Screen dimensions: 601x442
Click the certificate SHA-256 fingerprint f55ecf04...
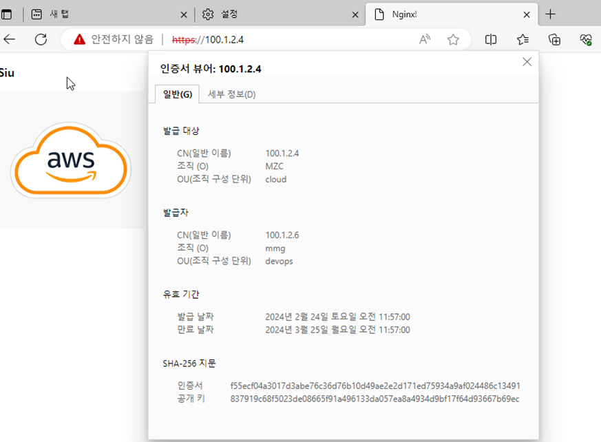coord(375,386)
